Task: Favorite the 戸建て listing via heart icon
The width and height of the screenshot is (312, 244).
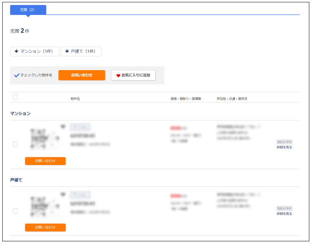Action: click(63, 193)
